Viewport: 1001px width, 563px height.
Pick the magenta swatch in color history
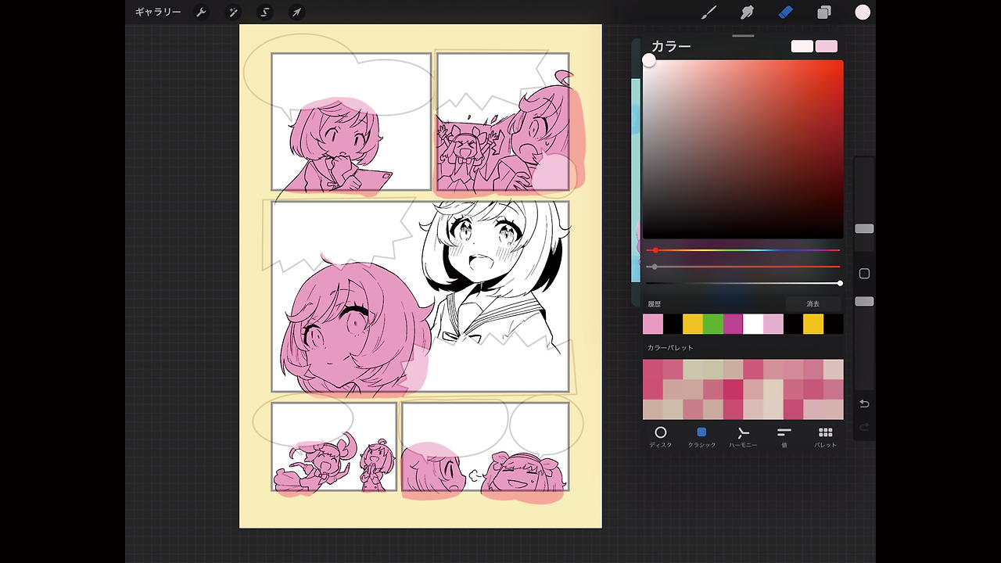[733, 325]
